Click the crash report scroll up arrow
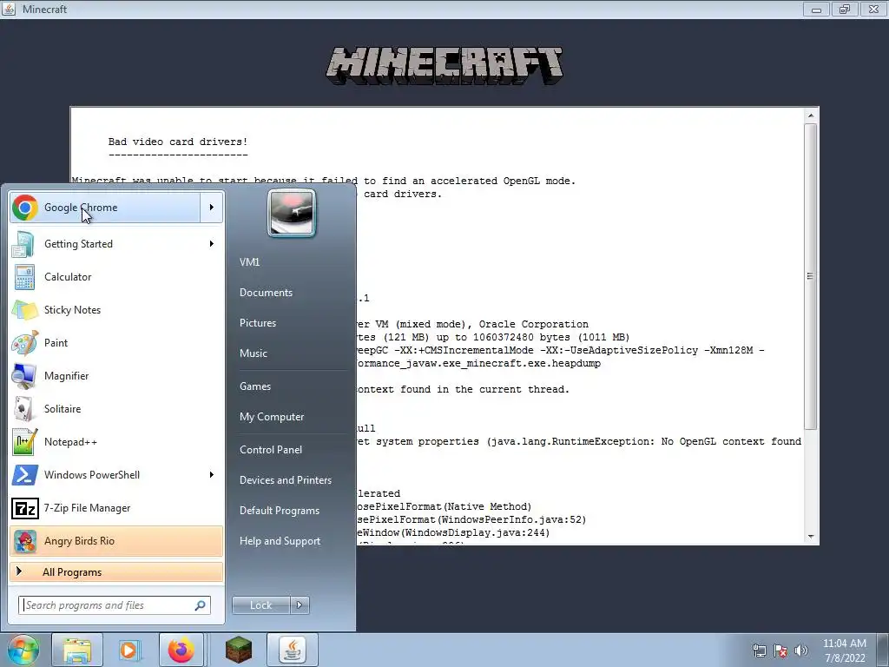Screen dimensions: 889x667 (x=811, y=116)
